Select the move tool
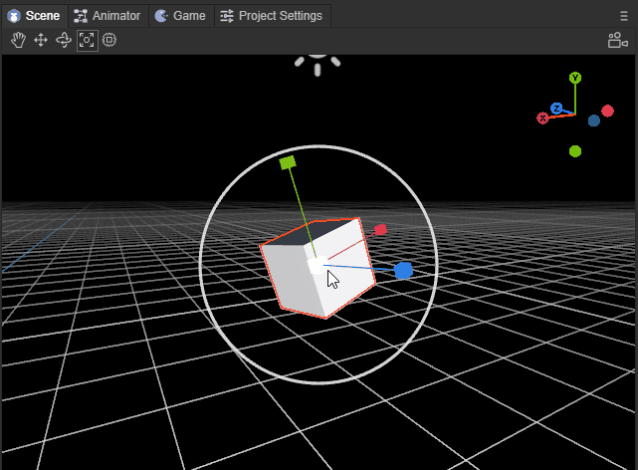Screen dimensions: 638x470 click(41, 40)
